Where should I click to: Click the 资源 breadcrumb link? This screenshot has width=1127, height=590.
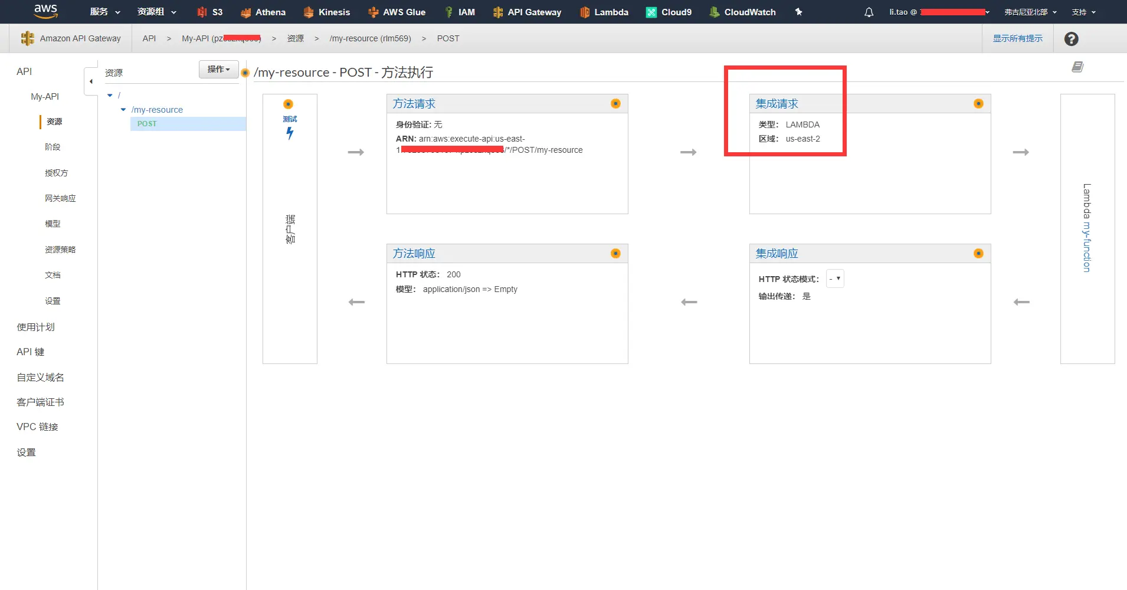point(296,38)
